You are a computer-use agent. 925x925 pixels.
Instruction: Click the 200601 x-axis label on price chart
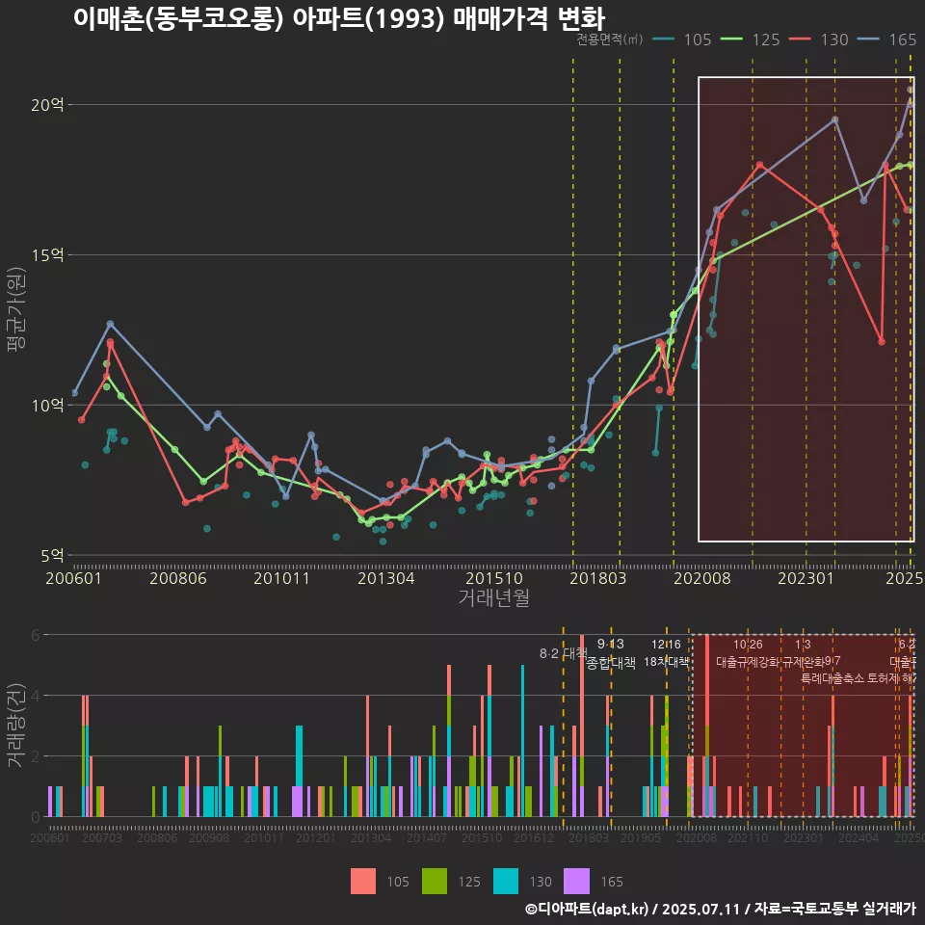pyautogui.click(x=74, y=578)
